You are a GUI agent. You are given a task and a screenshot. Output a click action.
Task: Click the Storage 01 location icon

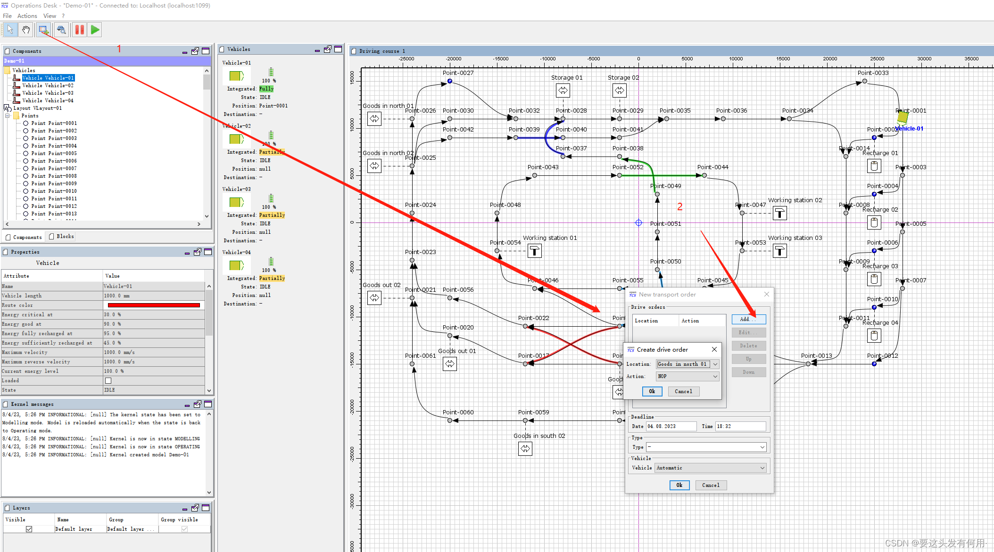pyautogui.click(x=563, y=90)
